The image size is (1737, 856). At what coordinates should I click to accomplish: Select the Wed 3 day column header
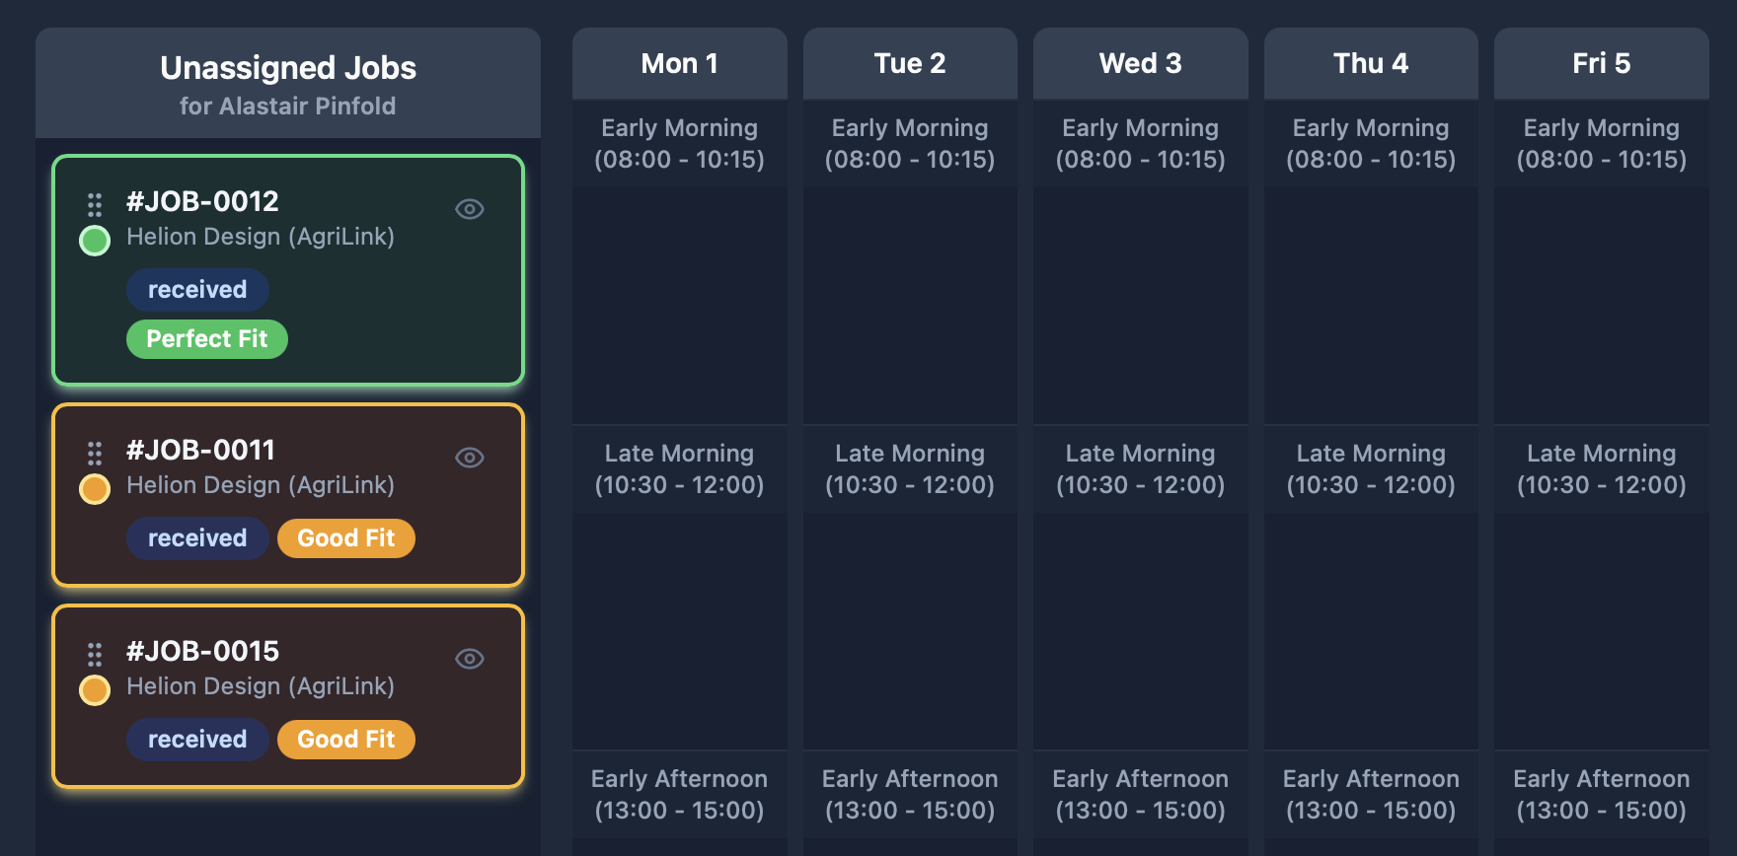click(x=1140, y=63)
